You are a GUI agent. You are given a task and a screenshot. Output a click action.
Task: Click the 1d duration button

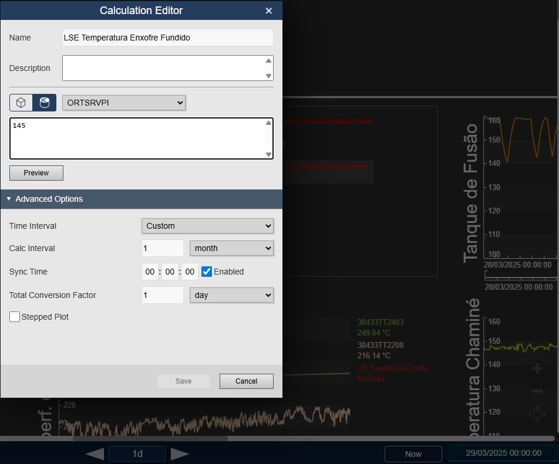(x=137, y=454)
